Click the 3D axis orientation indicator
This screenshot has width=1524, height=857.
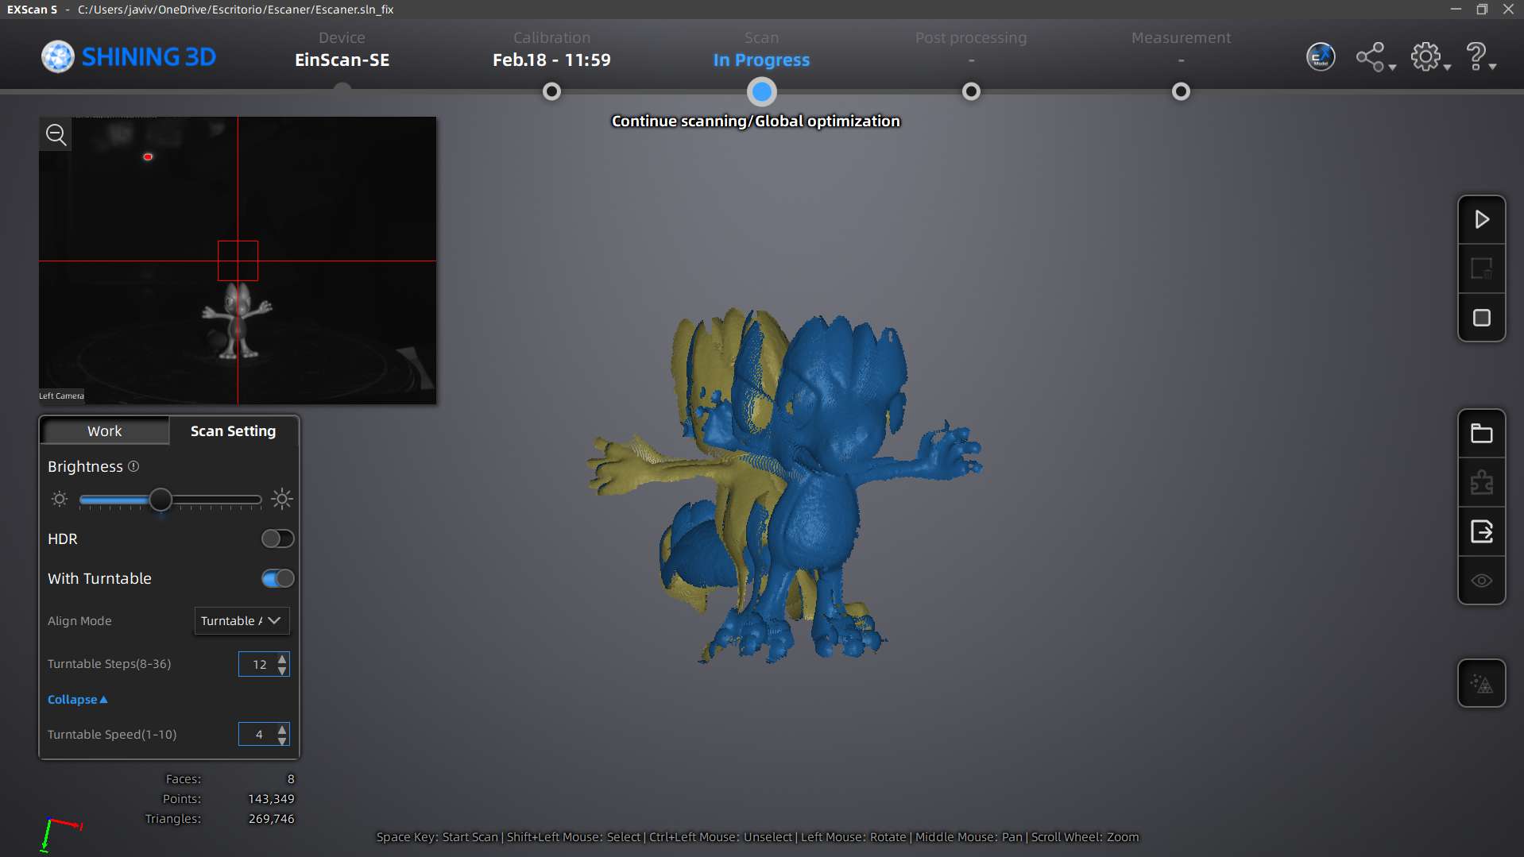click(x=60, y=835)
